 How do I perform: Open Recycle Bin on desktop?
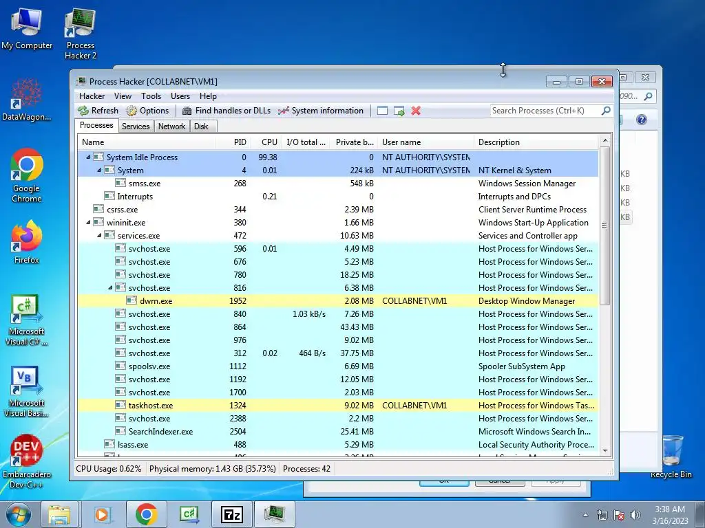(x=671, y=456)
